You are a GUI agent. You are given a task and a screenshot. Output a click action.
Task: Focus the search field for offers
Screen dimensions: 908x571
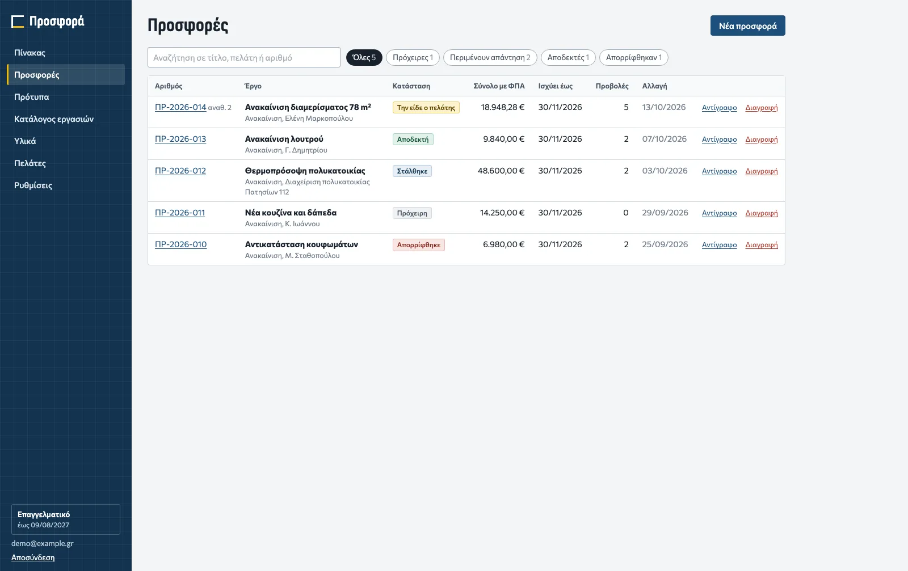[244, 57]
